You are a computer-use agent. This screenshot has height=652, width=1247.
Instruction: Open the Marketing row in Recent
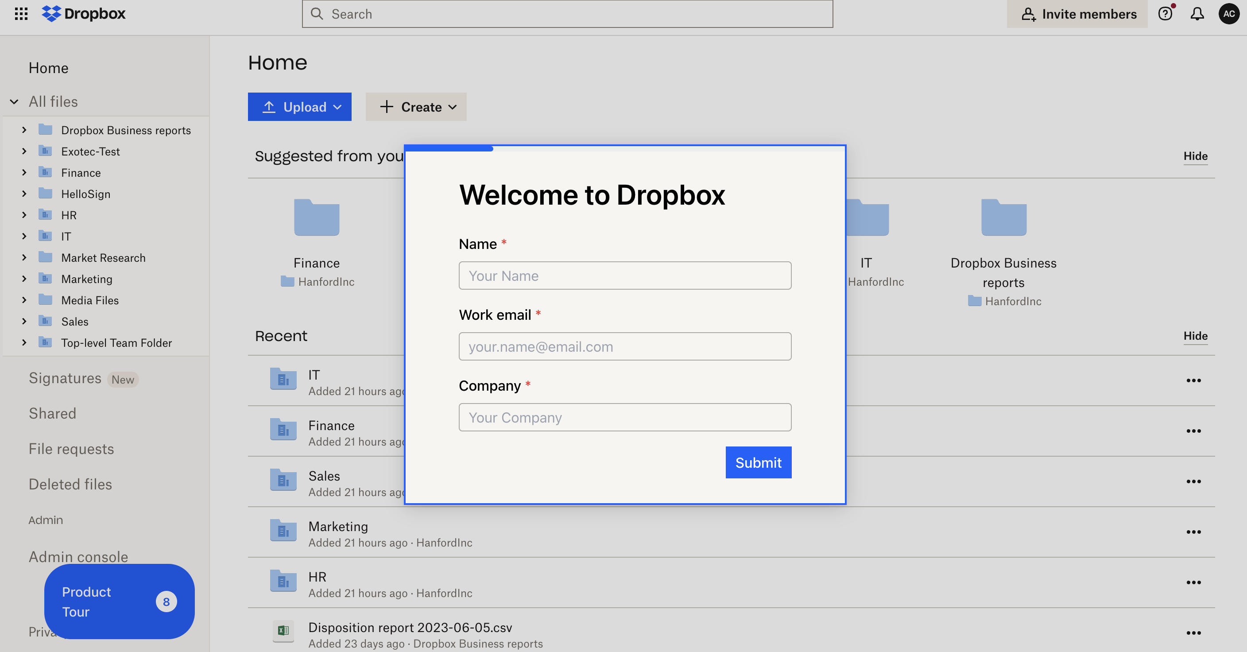(731, 532)
